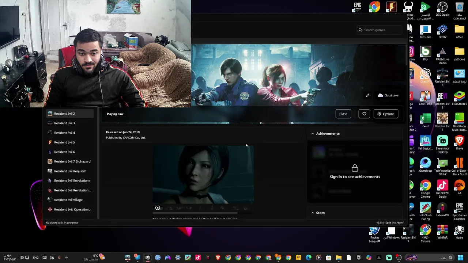Open PRISM Live Studio desktop shortcut
Image resolution: width=468 pixels, height=263 pixels.
point(442,56)
